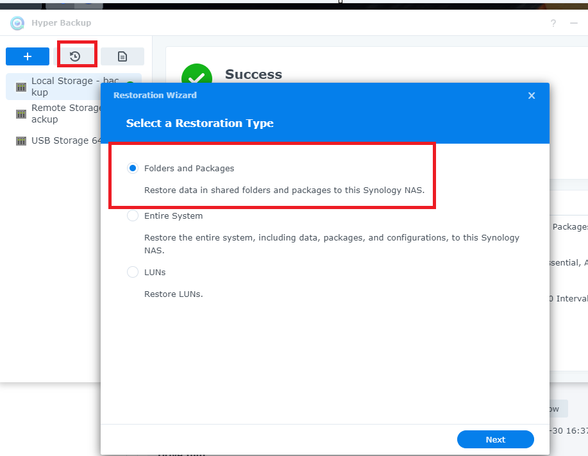Choose the Entire System restore option

132,215
